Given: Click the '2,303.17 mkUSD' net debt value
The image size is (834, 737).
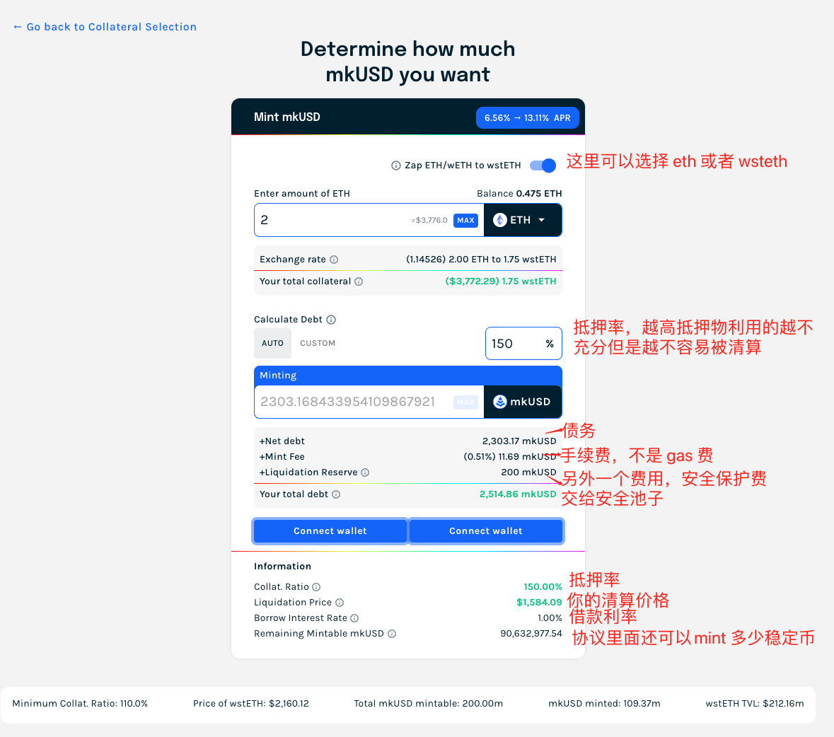Looking at the screenshot, I should point(519,441).
